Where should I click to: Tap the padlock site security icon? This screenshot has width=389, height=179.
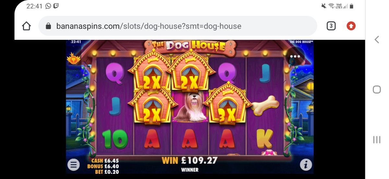coord(49,26)
